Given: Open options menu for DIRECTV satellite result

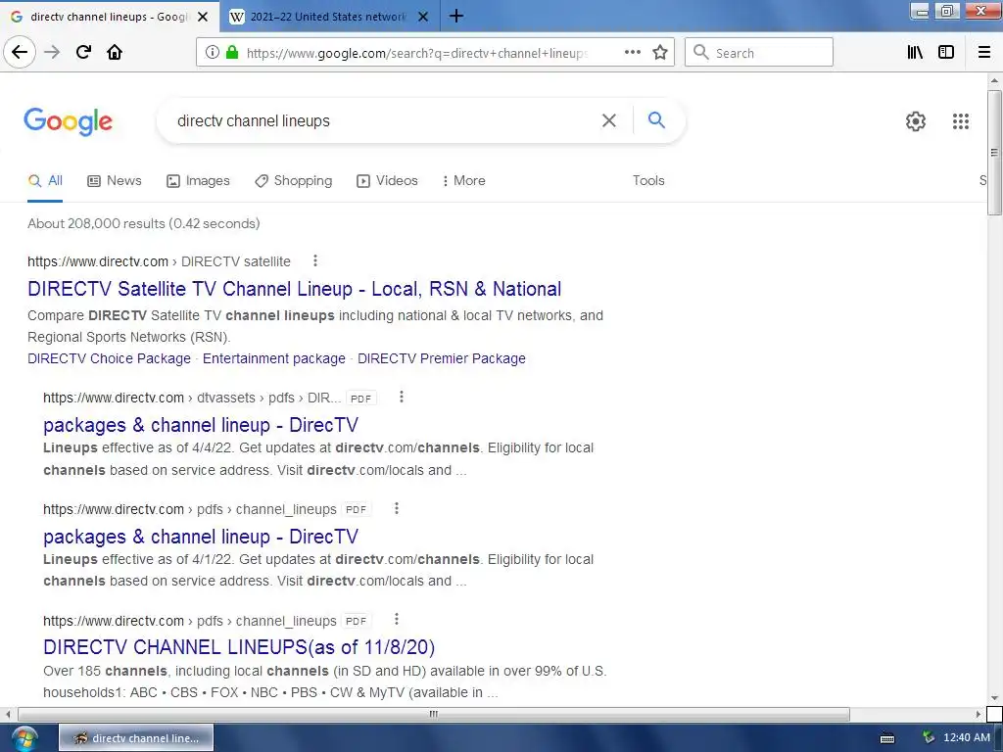Looking at the screenshot, I should pyautogui.click(x=314, y=260).
